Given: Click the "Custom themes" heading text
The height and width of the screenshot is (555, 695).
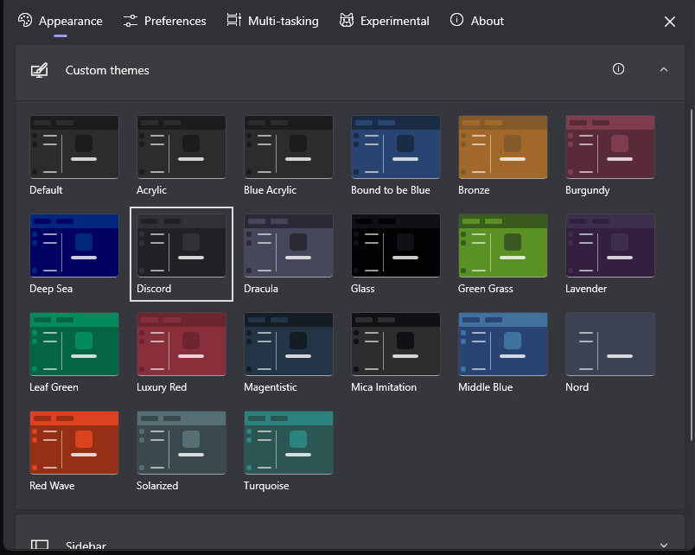Looking at the screenshot, I should pos(107,70).
